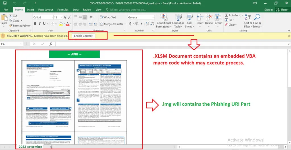This screenshot has height=150, width=291.
Task: Toggle Underline formatting
Action: tap(44, 24)
